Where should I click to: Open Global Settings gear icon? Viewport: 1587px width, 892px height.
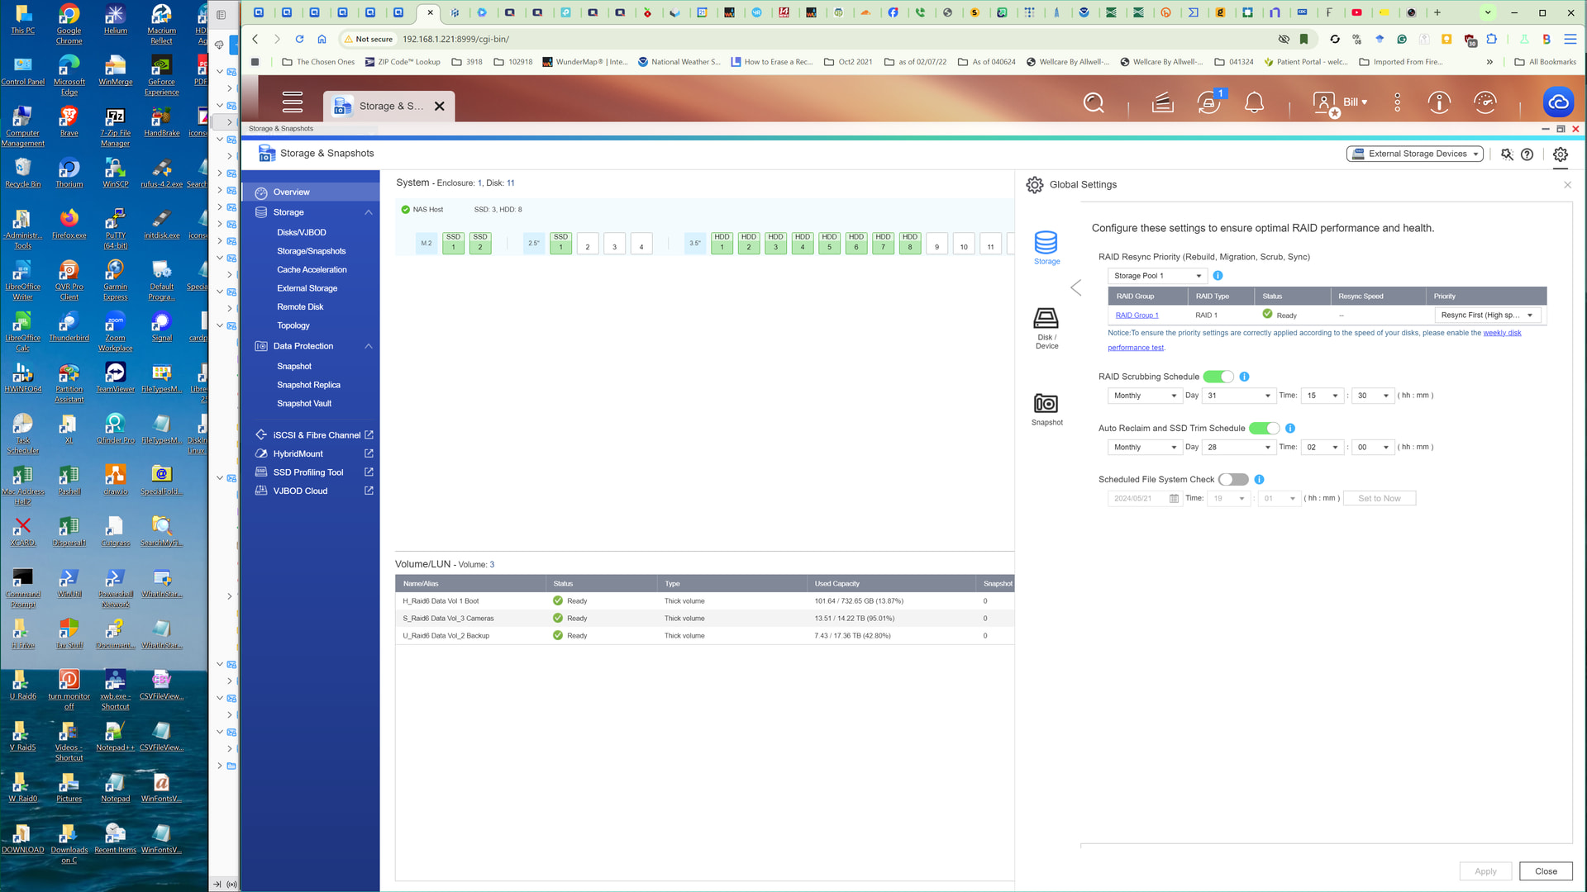click(1560, 154)
